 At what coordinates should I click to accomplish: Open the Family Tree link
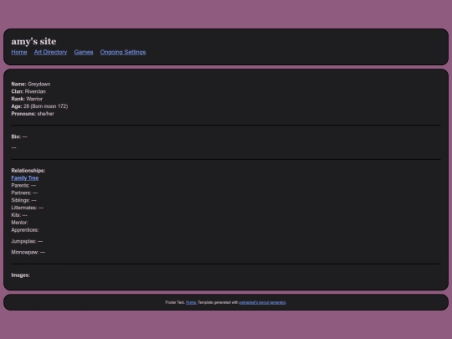pos(25,178)
